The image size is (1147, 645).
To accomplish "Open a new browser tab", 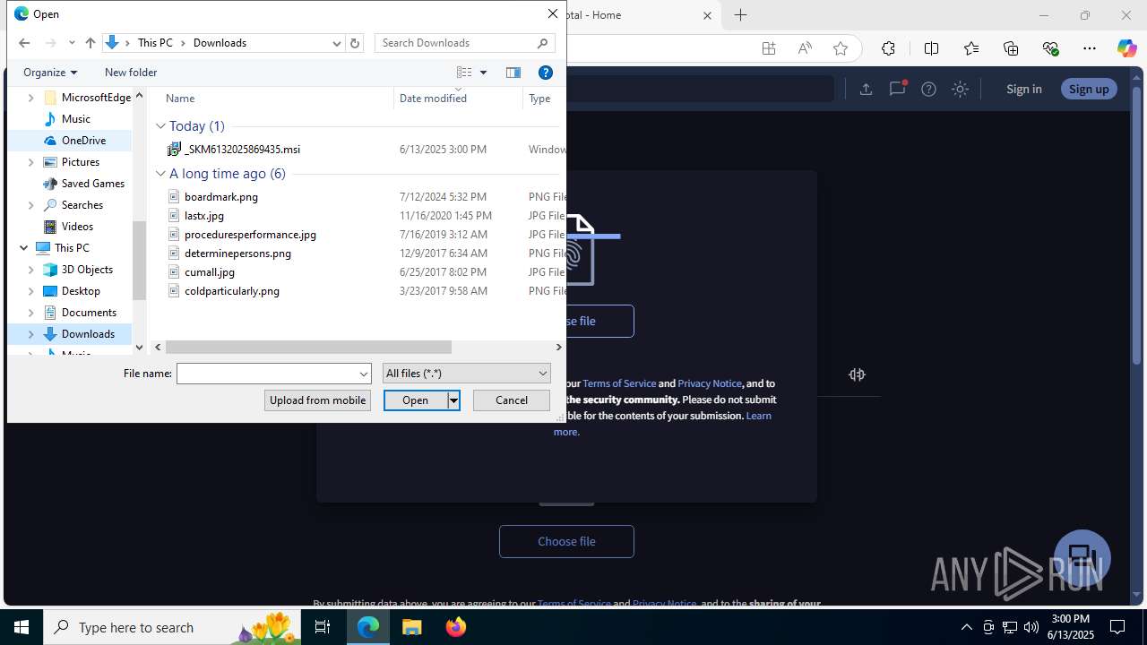I will click(x=740, y=15).
